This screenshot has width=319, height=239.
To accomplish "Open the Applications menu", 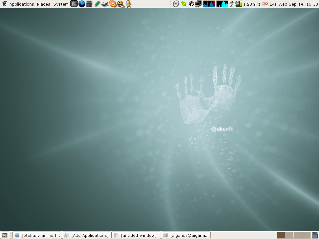I will [x=21, y=4].
